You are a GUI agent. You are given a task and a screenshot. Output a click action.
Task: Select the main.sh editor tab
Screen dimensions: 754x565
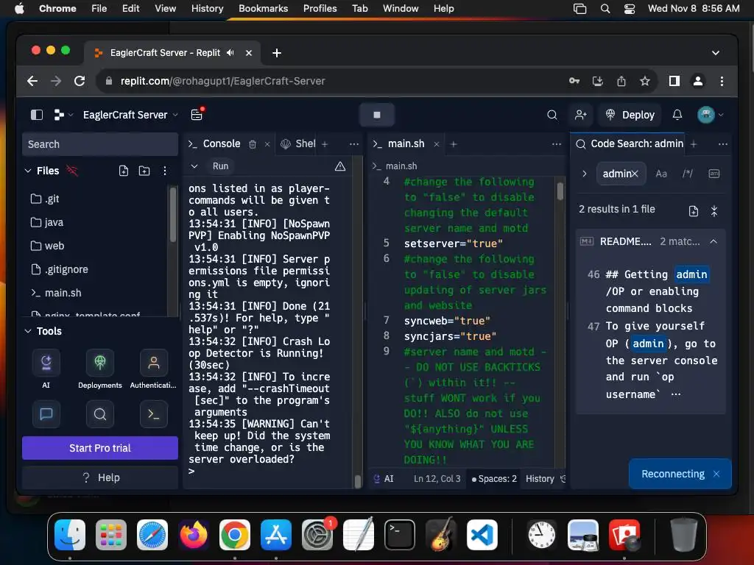(399, 144)
